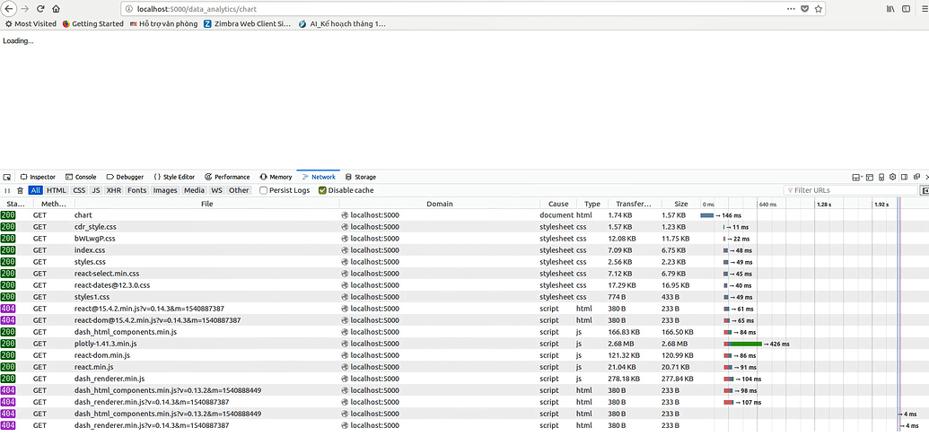Open page actions three-dot menu
The image size is (929, 445).
click(791, 9)
